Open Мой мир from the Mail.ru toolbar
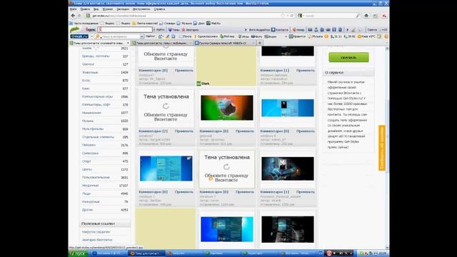 point(227,36)
